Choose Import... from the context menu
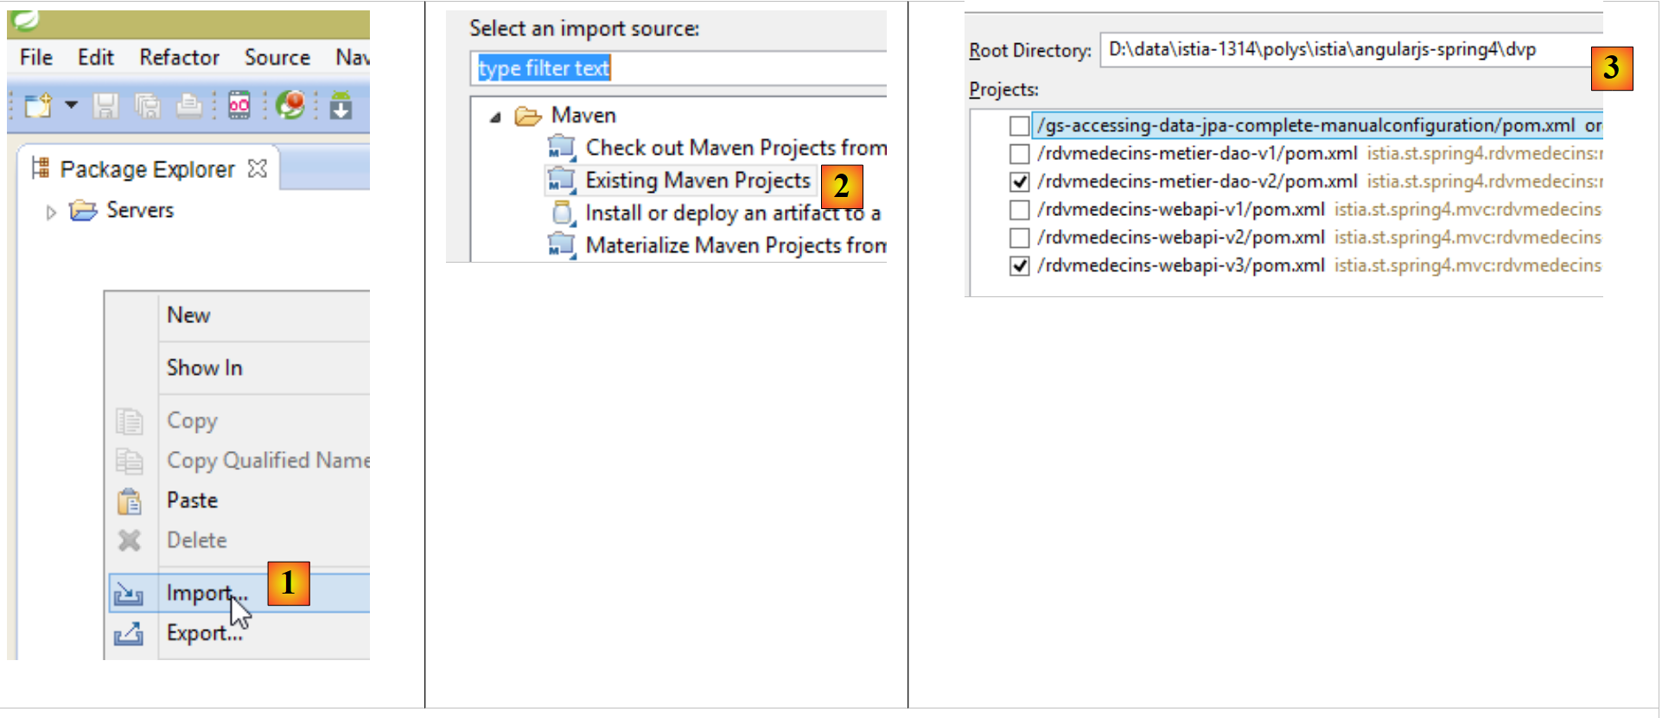The height and width of the screenshot is (718, 1662). (207, 594)
